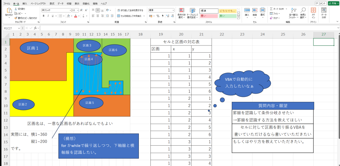340x166 pixels.
Task: Toggle middle vertical align for cells
Action: click(x=98, y=10)
